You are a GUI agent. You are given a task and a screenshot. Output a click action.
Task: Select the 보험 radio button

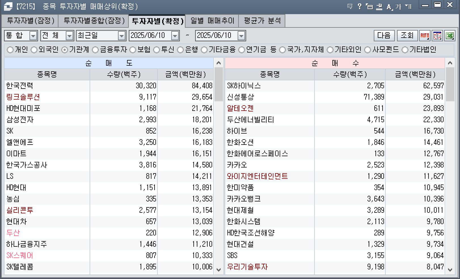tap(133, 50)
